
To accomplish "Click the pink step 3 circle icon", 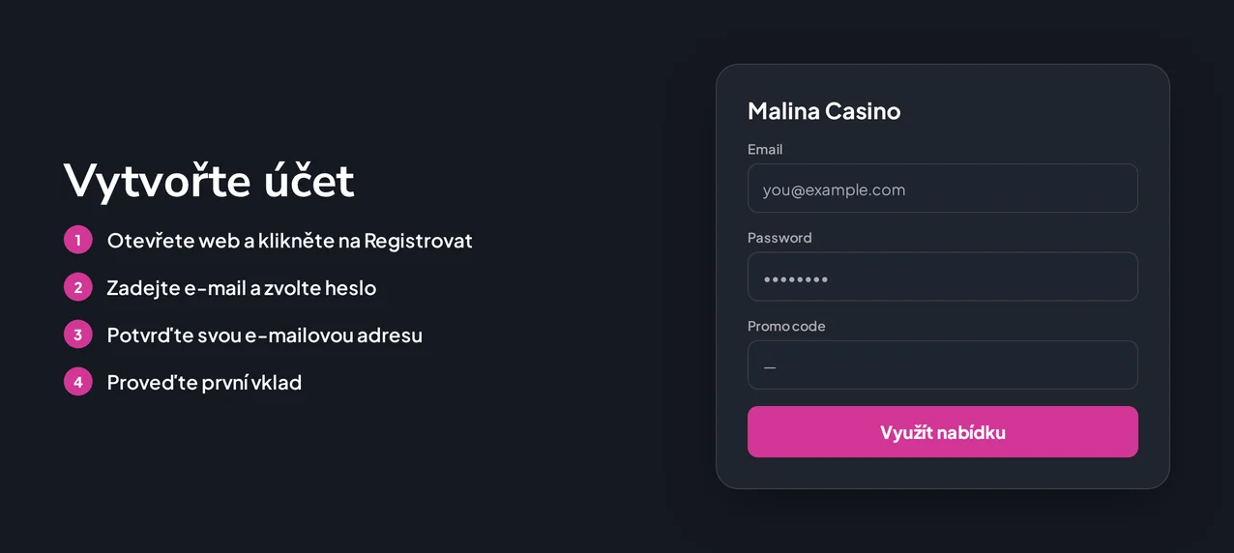I will coord(78,335).
